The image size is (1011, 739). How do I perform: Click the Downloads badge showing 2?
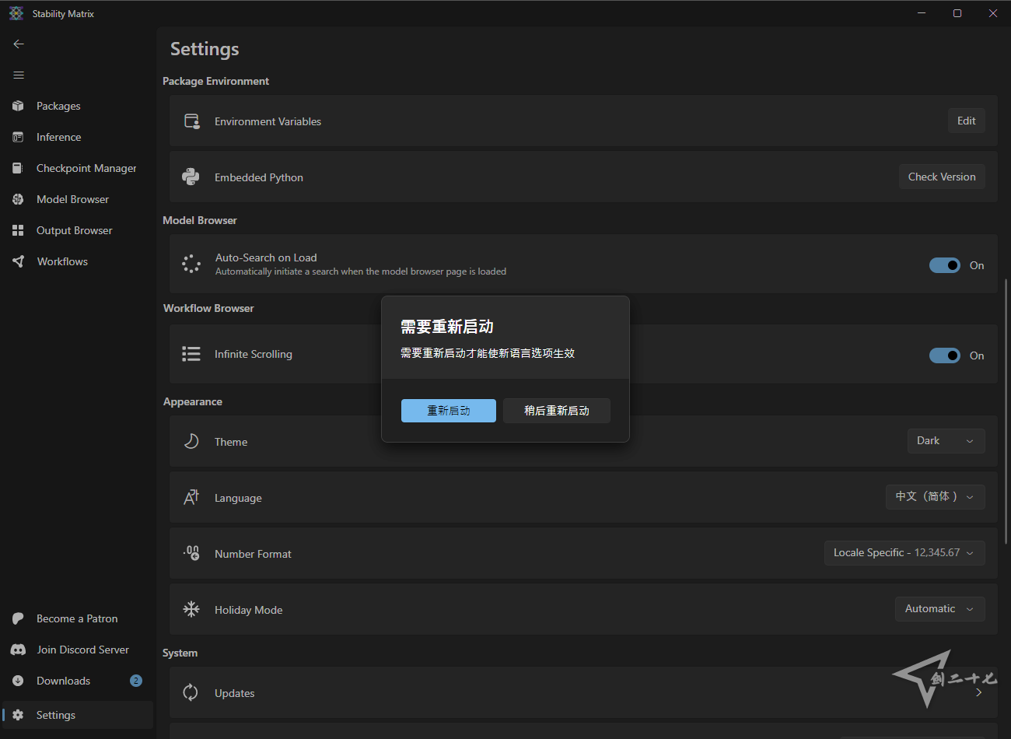136,681
